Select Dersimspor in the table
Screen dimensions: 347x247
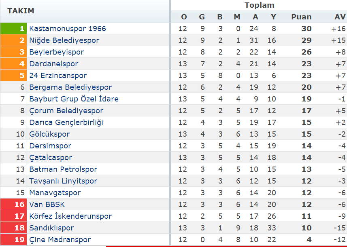(x=50, y=146)
